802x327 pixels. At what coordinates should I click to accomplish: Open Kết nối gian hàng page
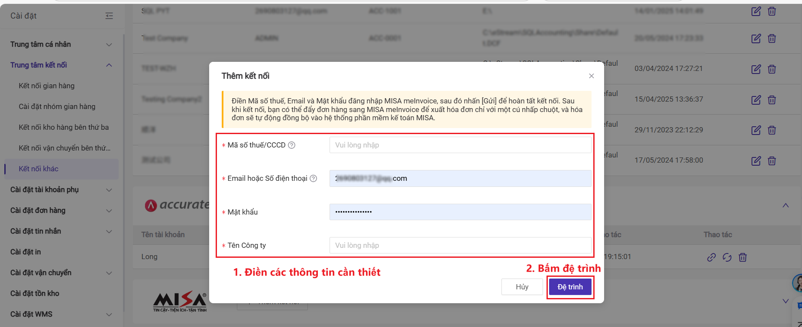pos(47,86)
